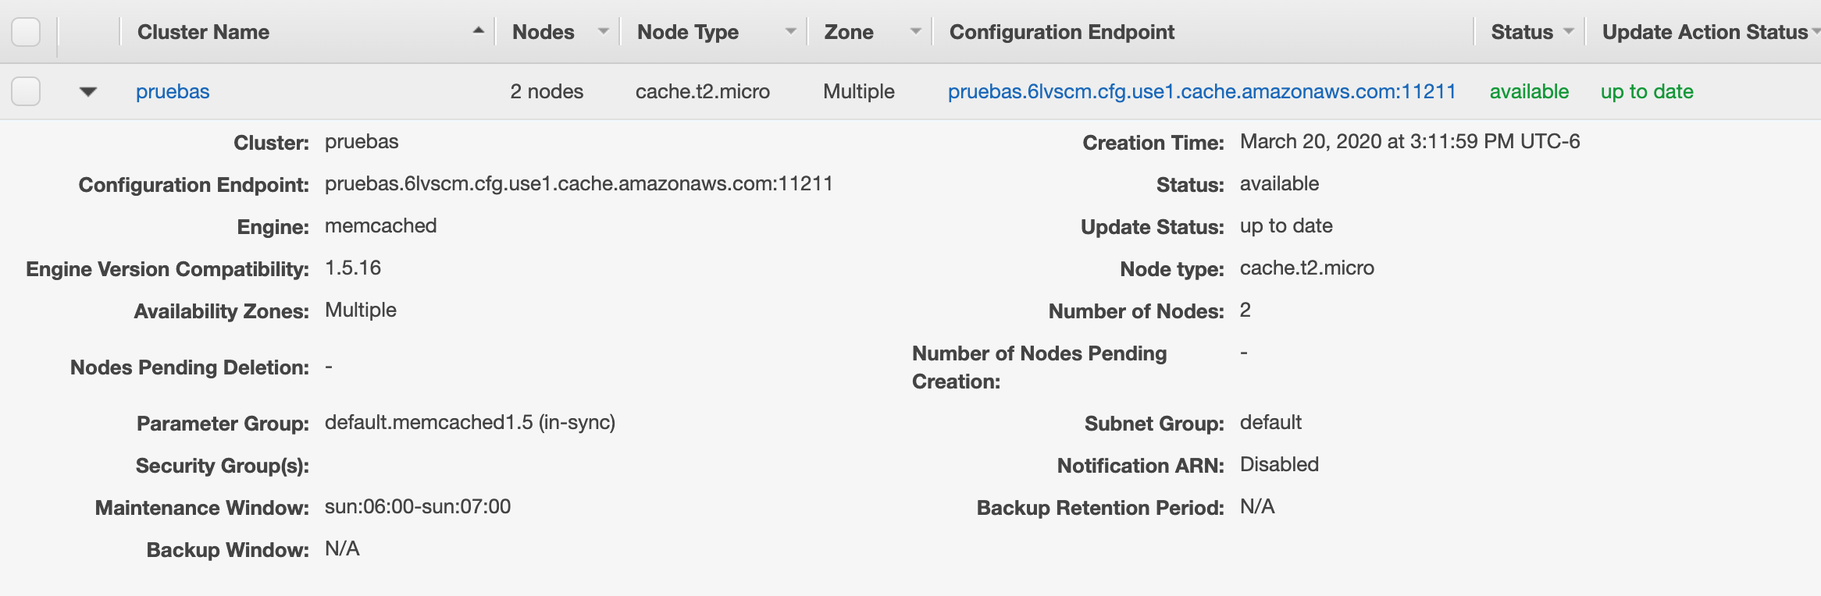Click the Creation Time value text

(1409, 142)
